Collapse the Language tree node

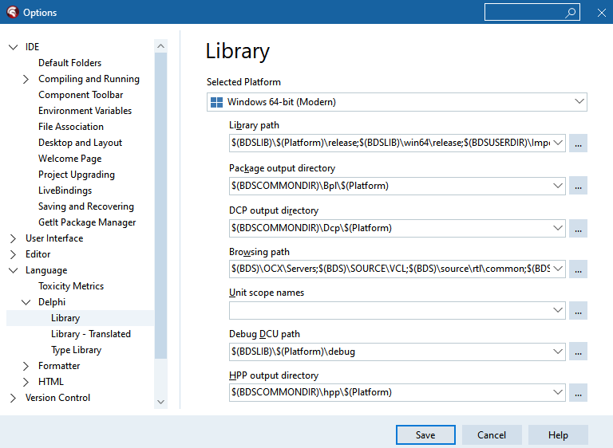point(14,270)
